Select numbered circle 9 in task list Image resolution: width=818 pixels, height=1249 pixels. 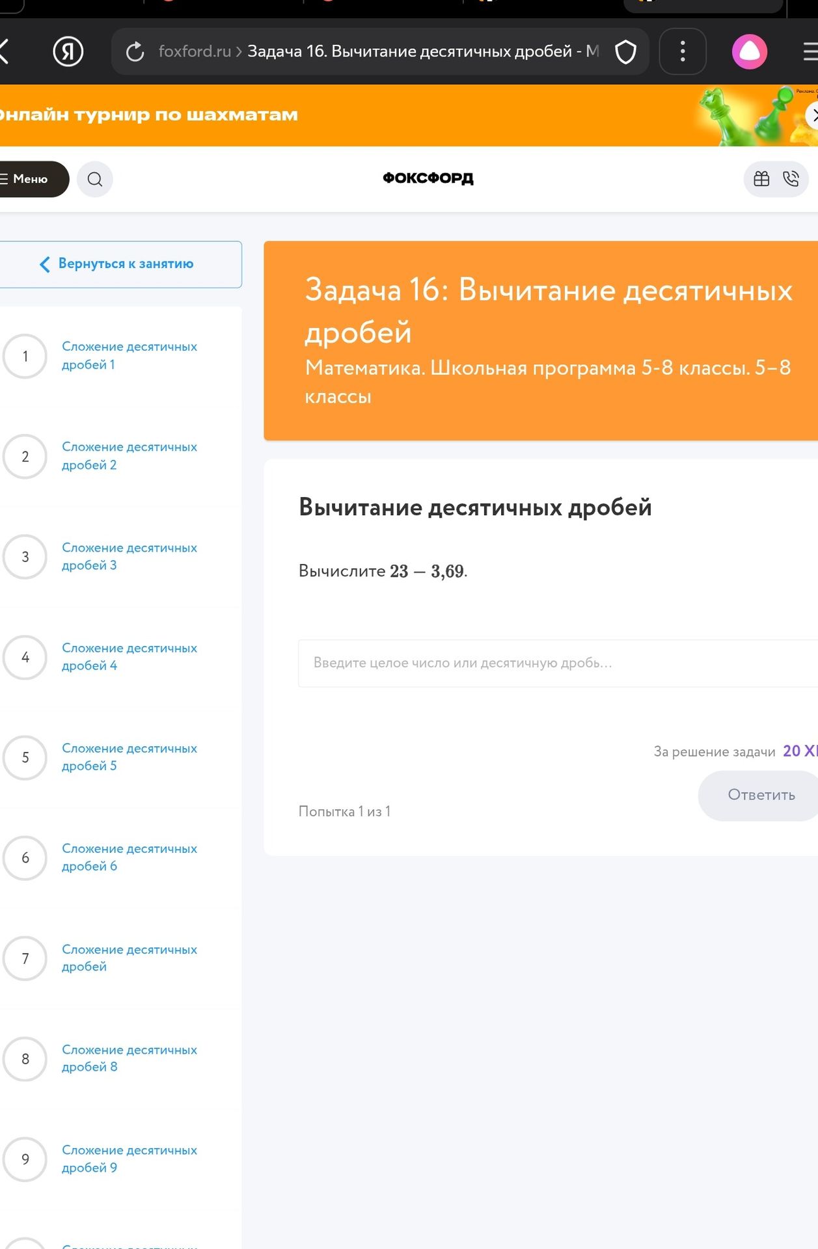tap(25, 1159)
